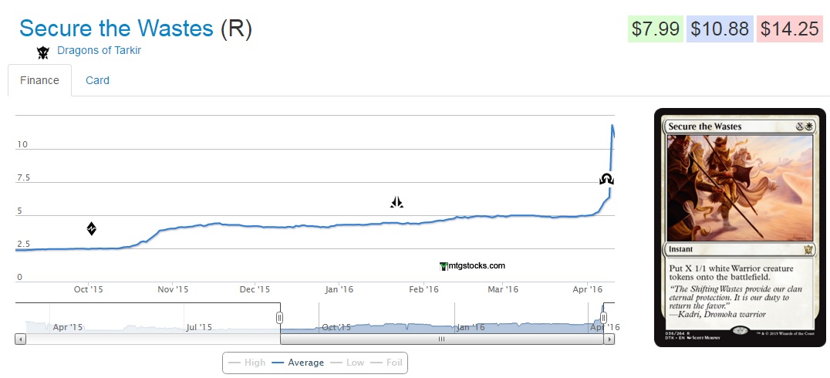Screen dimensions: 830x378
Task: Click the navigator scroll right arrow
Action: 609,339
